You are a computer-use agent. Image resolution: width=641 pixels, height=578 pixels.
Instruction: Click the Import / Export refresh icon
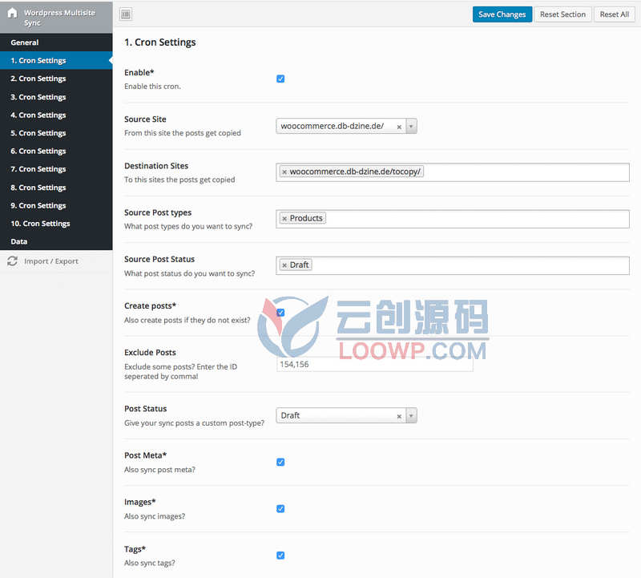point(12,261)
